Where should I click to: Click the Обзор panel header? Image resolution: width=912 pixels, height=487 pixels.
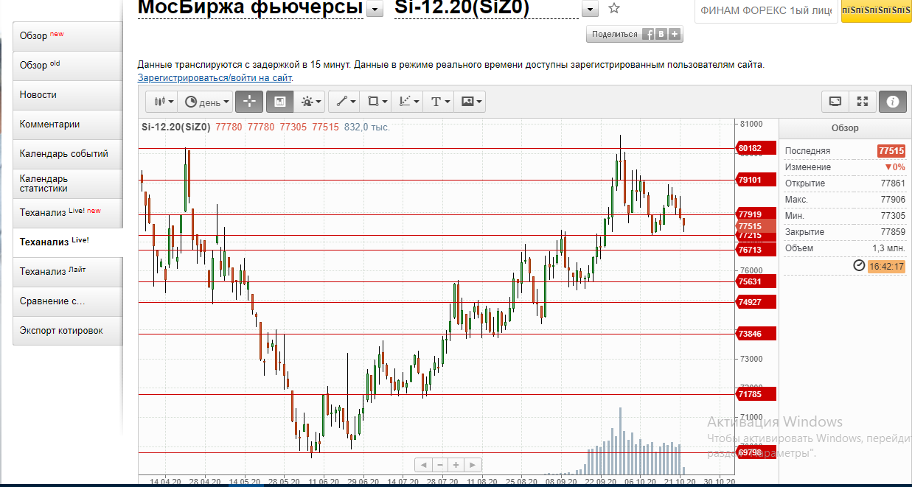click(845, 128)
